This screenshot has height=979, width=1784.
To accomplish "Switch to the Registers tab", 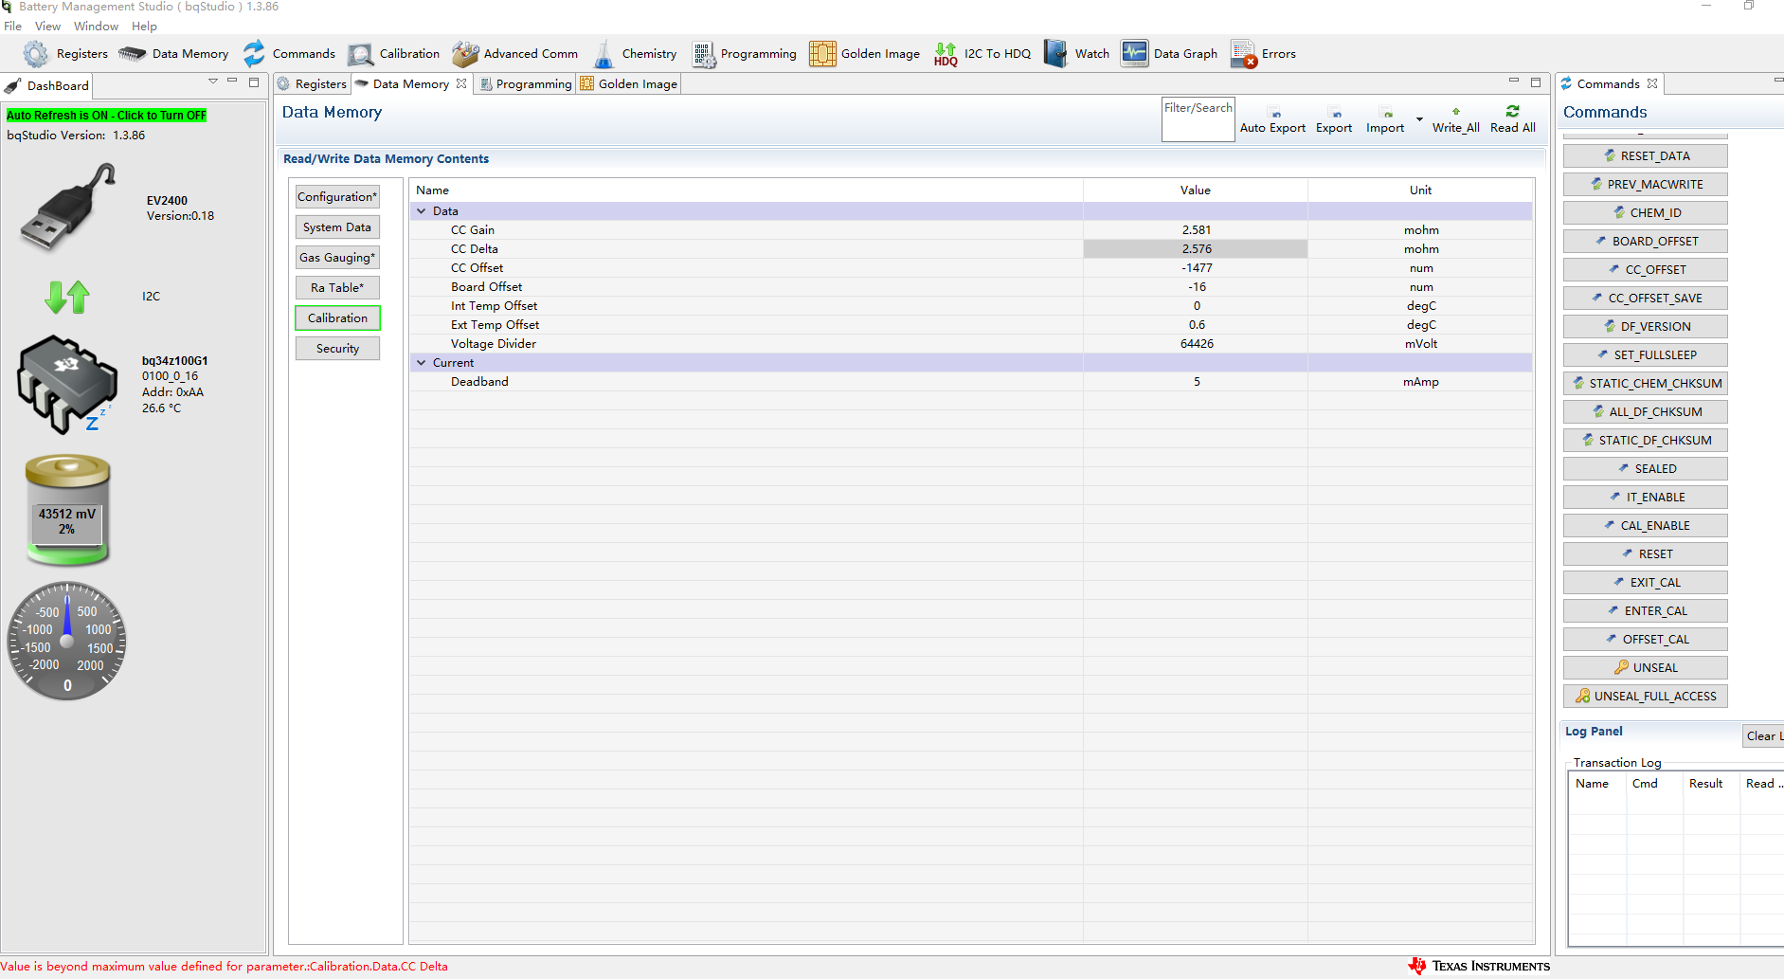I will [x=313, y=84].
